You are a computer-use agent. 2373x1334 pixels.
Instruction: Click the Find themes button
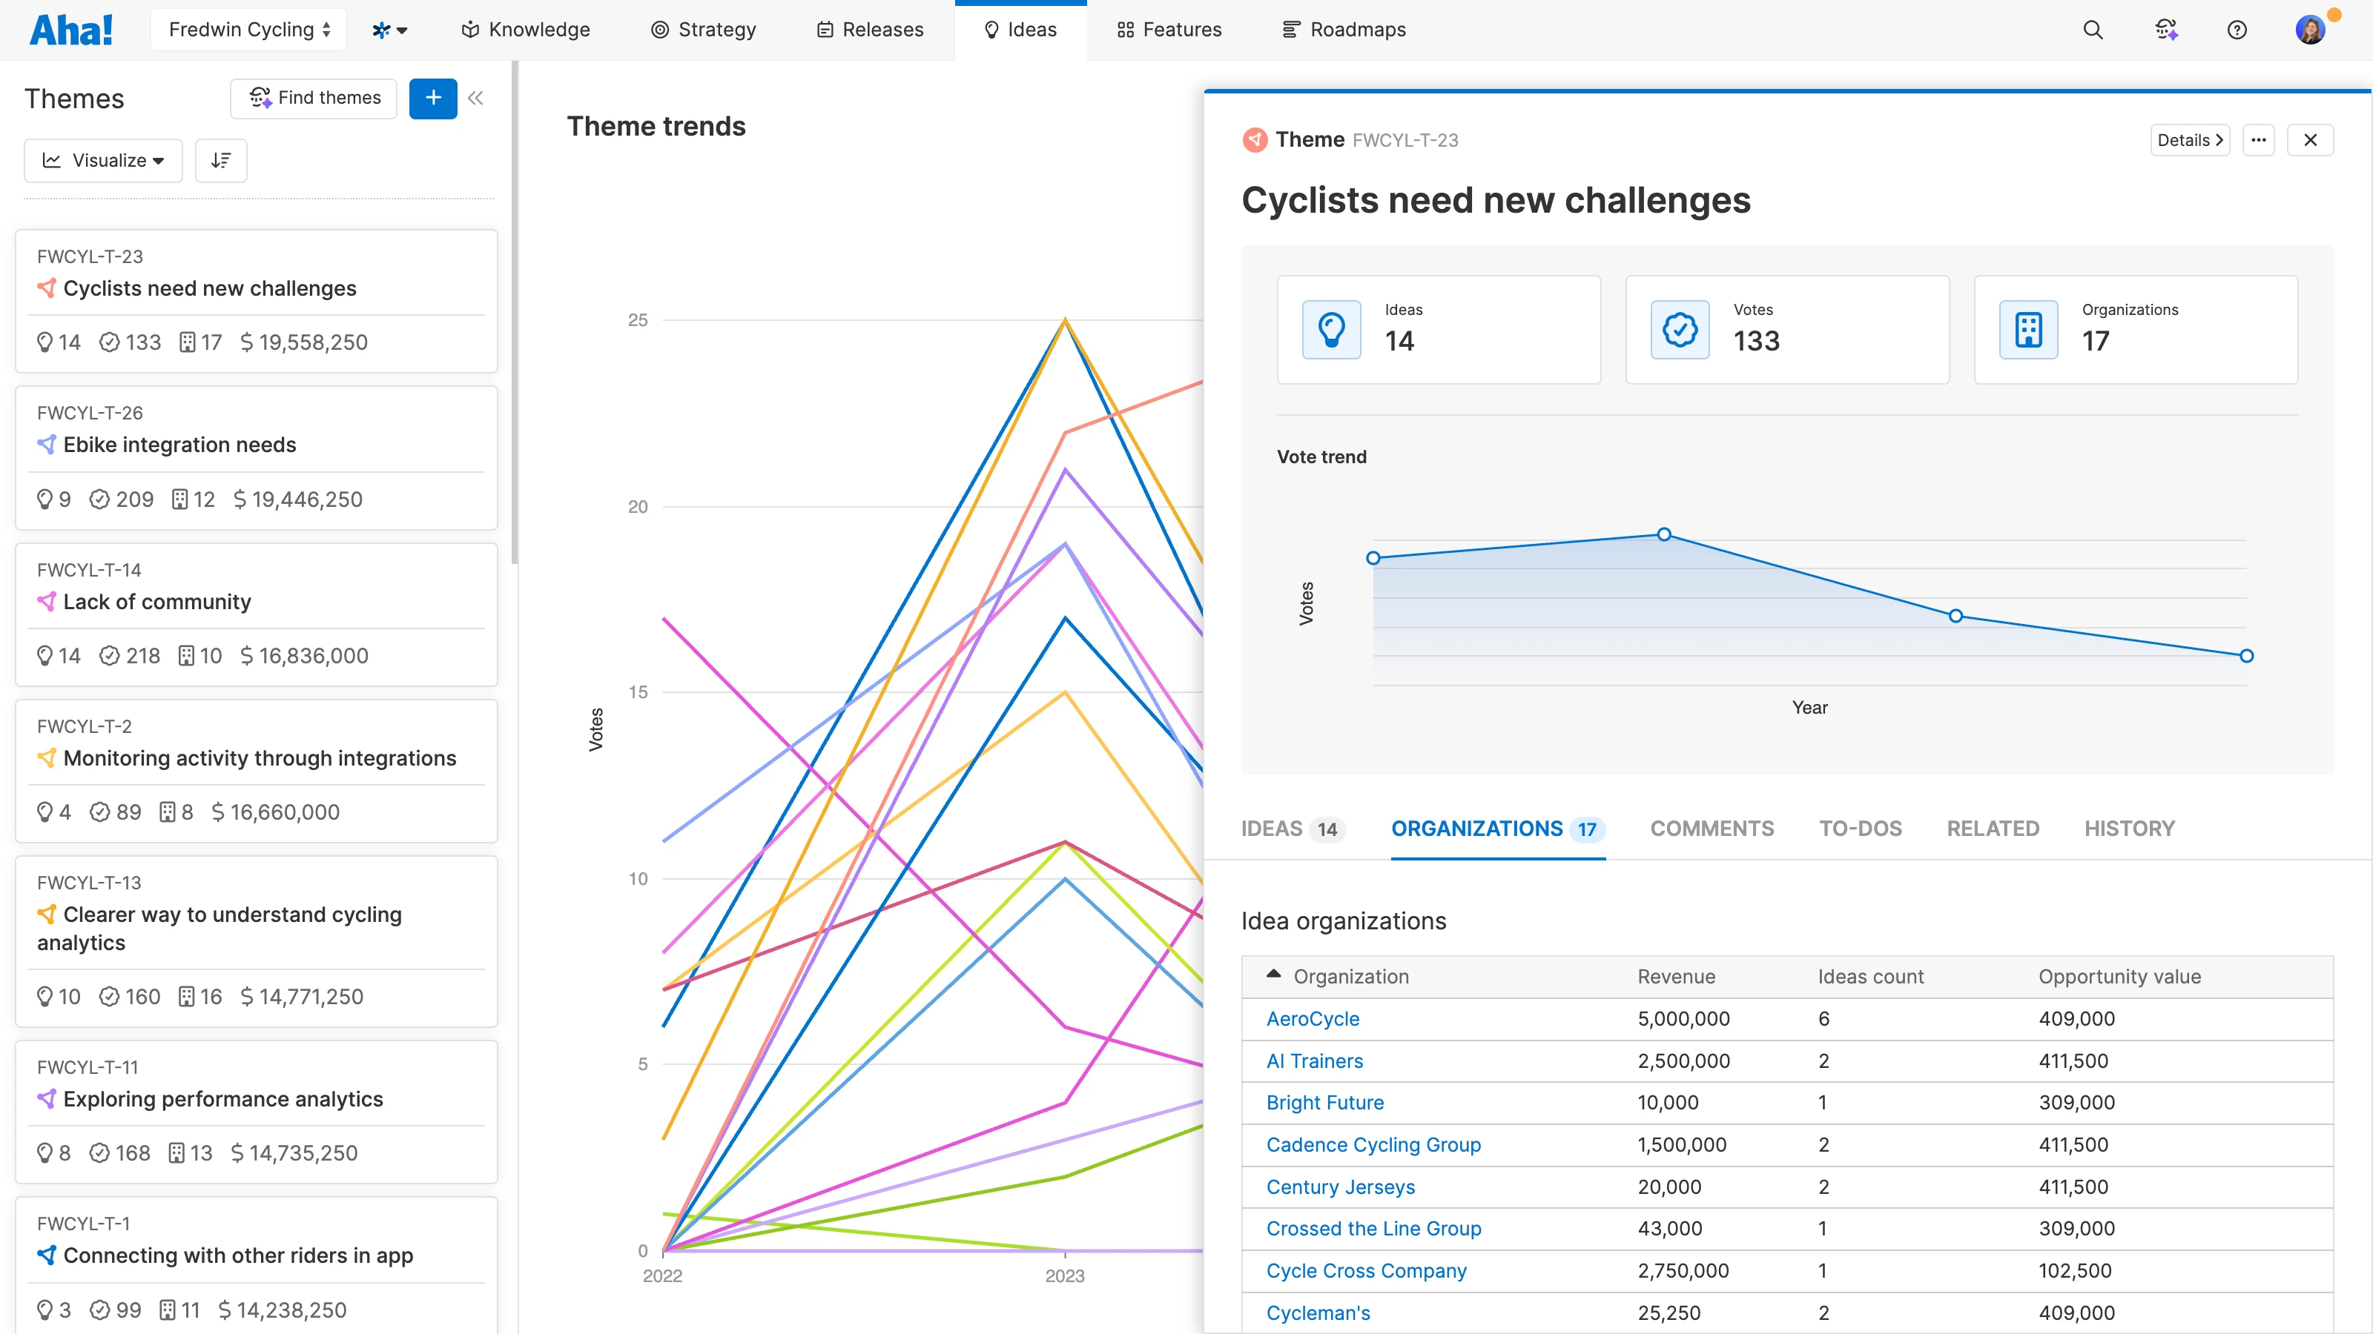[313, 98]
